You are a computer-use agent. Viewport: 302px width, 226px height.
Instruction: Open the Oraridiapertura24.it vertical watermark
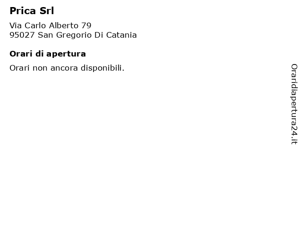294,104
